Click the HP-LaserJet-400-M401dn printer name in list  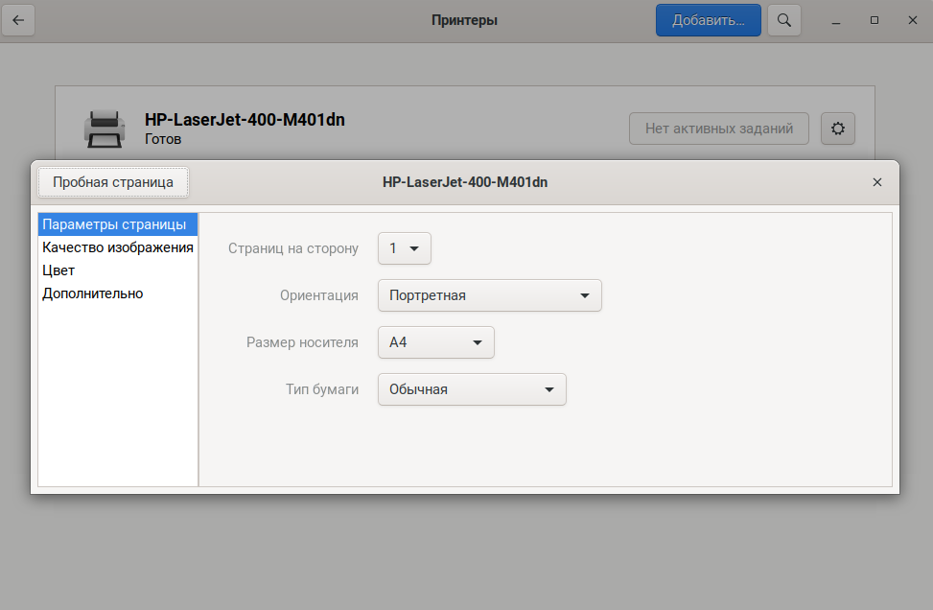coord(245,120)
